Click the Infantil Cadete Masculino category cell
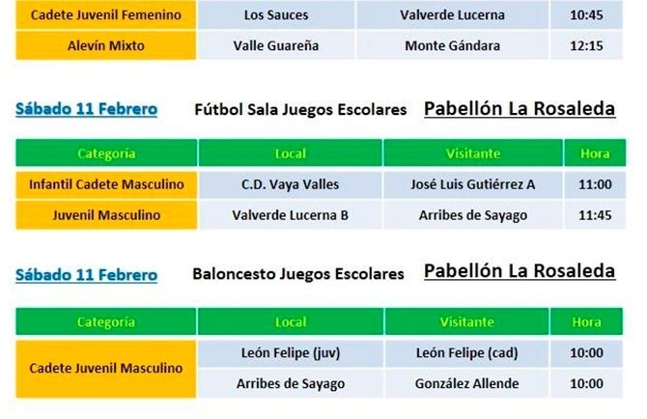647x419 pixels. pyautogui.click(x=106, y=184)
